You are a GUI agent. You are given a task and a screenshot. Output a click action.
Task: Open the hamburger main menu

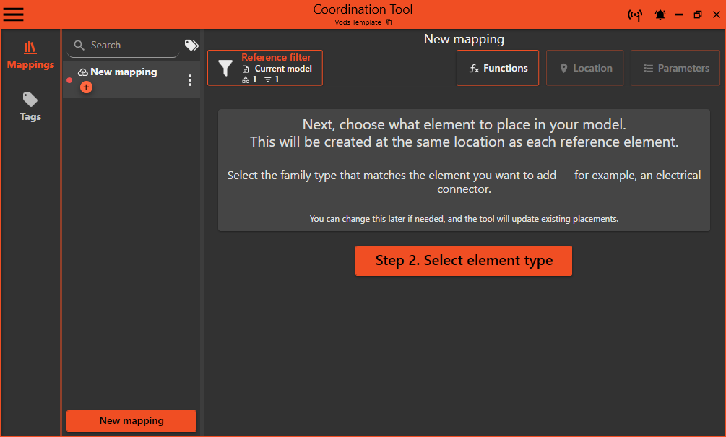point(14,14)
